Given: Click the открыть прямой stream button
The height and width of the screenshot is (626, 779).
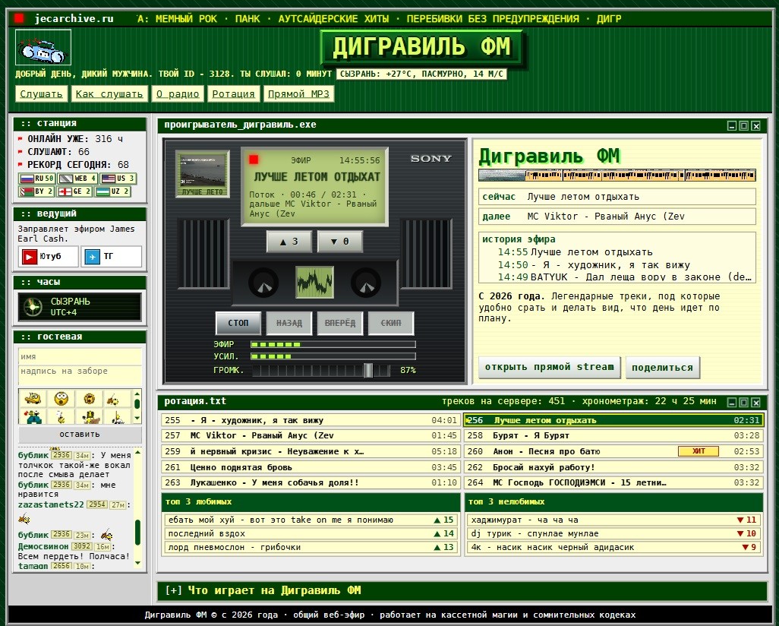Looking at the screenshot, I should click(x=550, y=368).
